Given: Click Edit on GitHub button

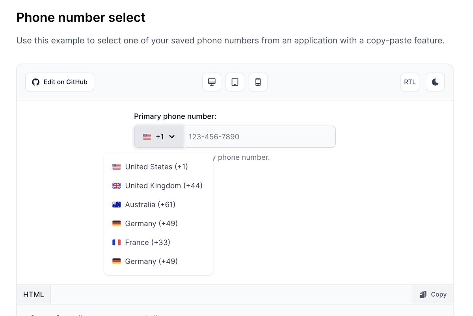Looking at the screenshot, I should (60, 82).
